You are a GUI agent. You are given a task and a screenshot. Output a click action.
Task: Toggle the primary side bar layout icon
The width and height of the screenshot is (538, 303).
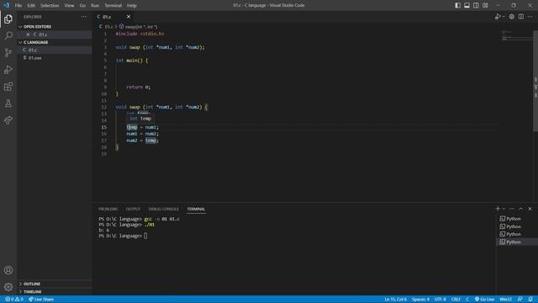point(457,5)
